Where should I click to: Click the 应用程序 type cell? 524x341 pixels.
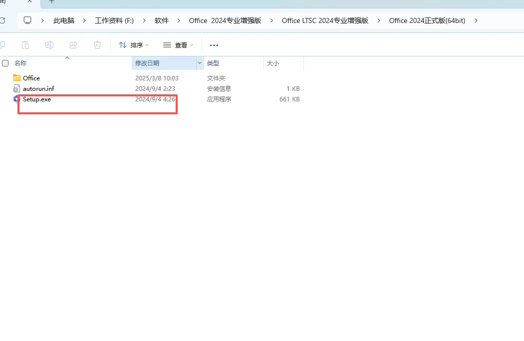click(x=219, y=99)
